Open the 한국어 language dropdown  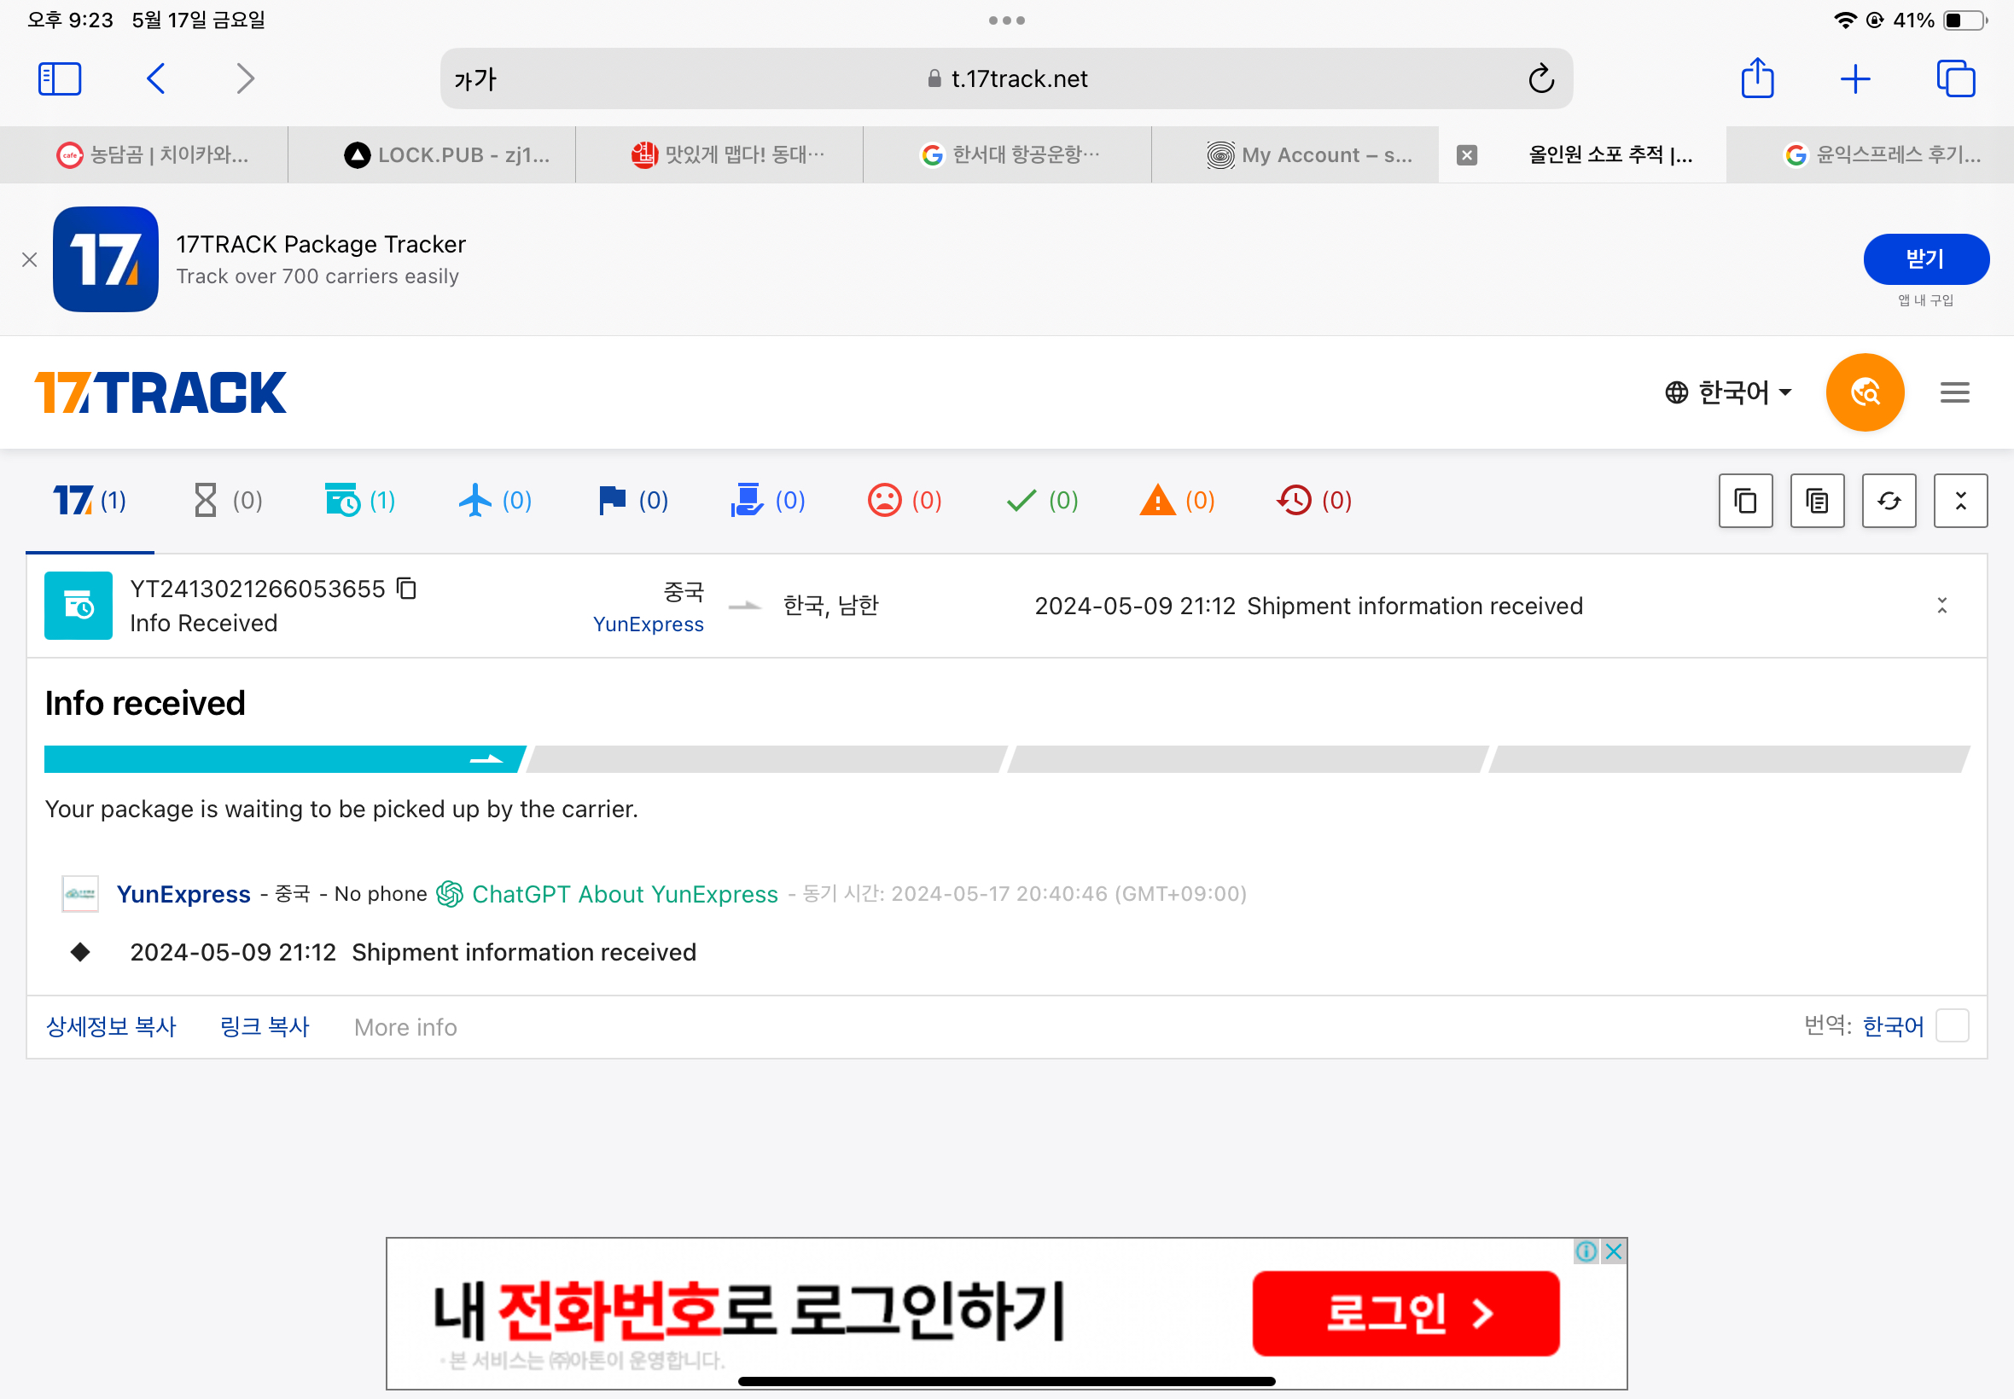pos(1728,392)
